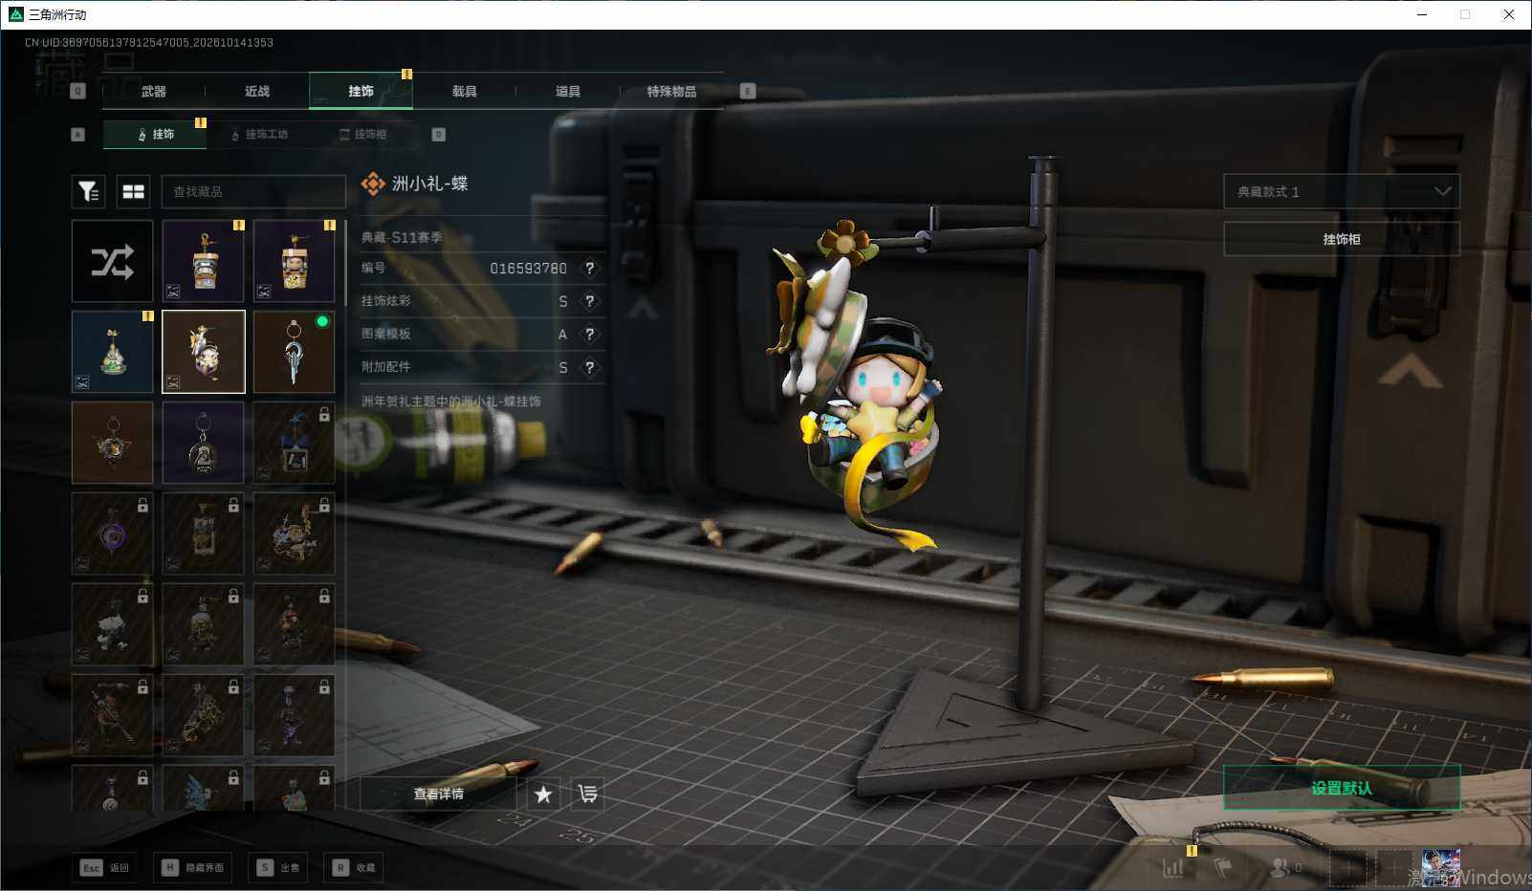Click the 查看详情 button
This screenshot has width=1532, height=891.
coord(438,793)
